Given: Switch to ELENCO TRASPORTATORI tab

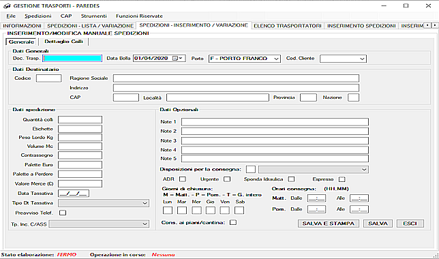Looking at the screenshot, I should pyautogui.click(x=288, y=26).
